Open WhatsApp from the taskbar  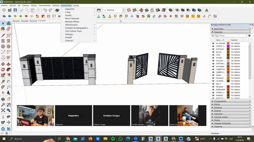121,138
